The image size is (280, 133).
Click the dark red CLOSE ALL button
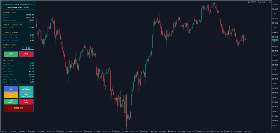click(x=19, y=108)
